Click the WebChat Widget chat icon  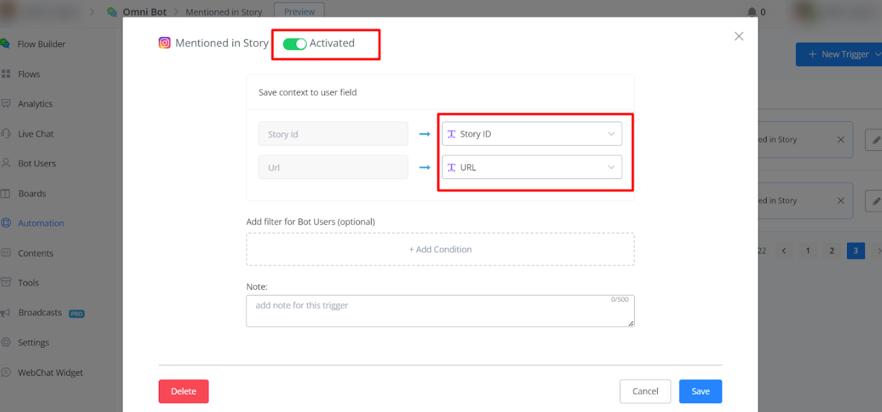coord(6,373)
